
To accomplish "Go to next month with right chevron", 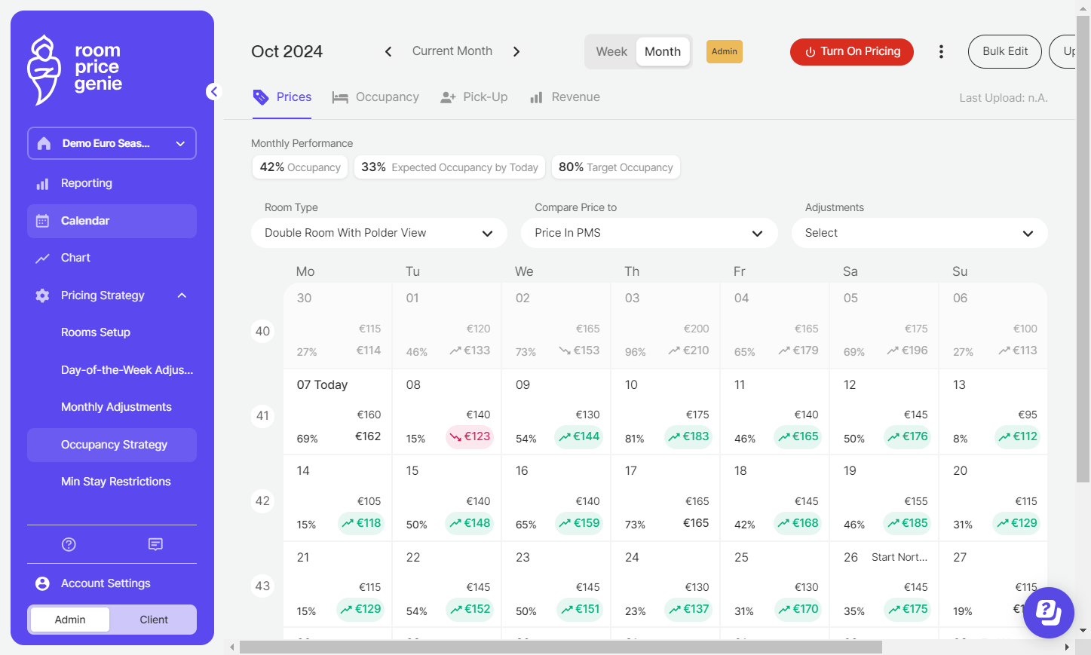I will 516,51.
